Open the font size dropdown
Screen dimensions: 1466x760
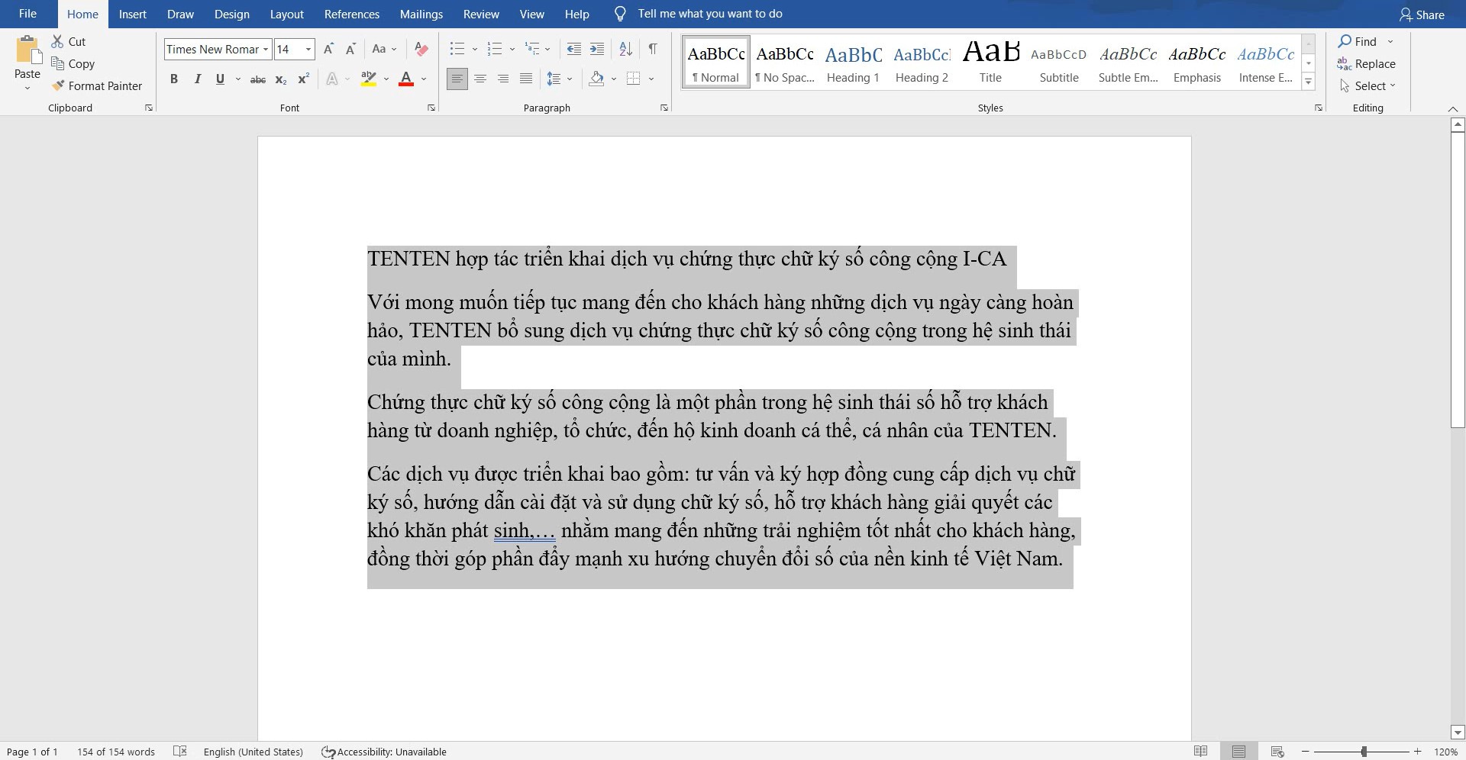(308, 50)
